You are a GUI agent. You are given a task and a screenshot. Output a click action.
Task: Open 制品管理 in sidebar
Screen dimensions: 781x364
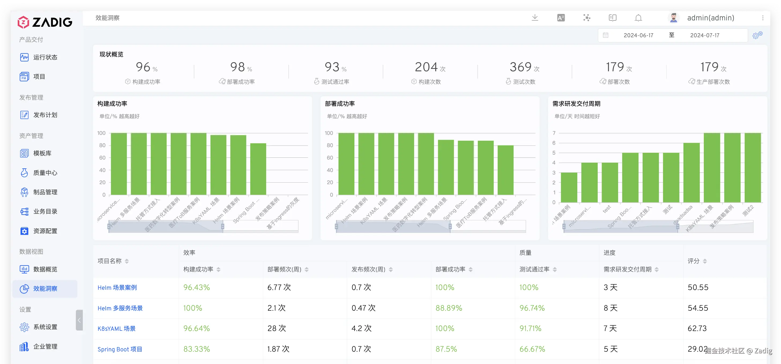coord(45,192)
